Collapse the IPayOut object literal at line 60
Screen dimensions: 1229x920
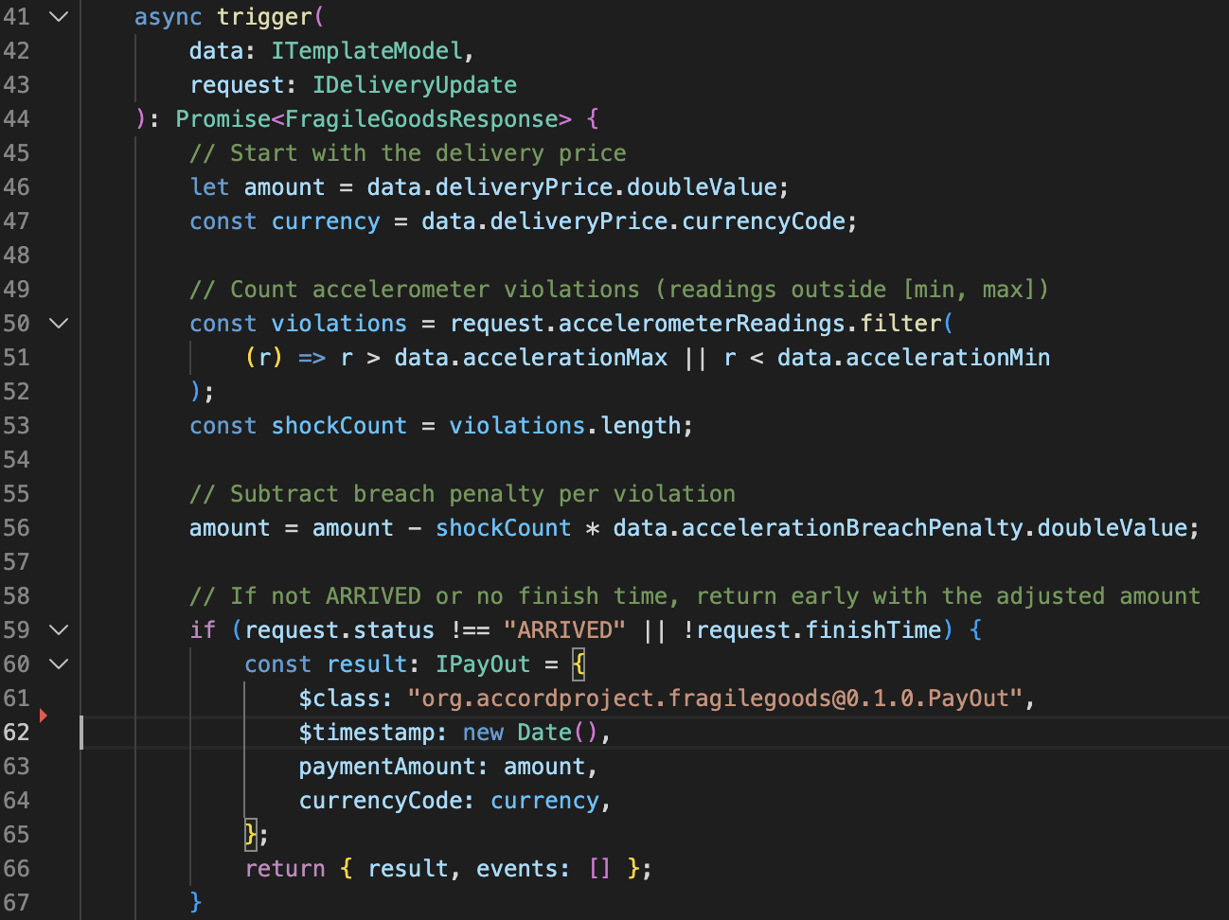pyautogui.click(x=59, y=663)
